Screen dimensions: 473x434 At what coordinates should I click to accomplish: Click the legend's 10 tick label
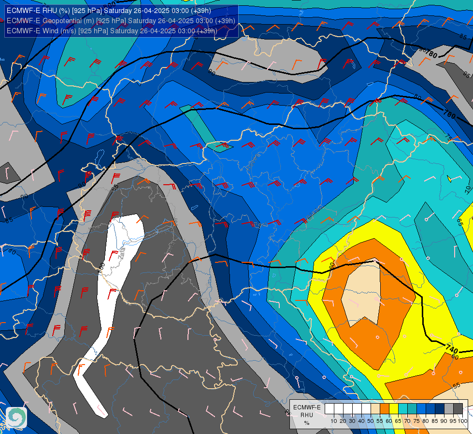pos(334,421)
